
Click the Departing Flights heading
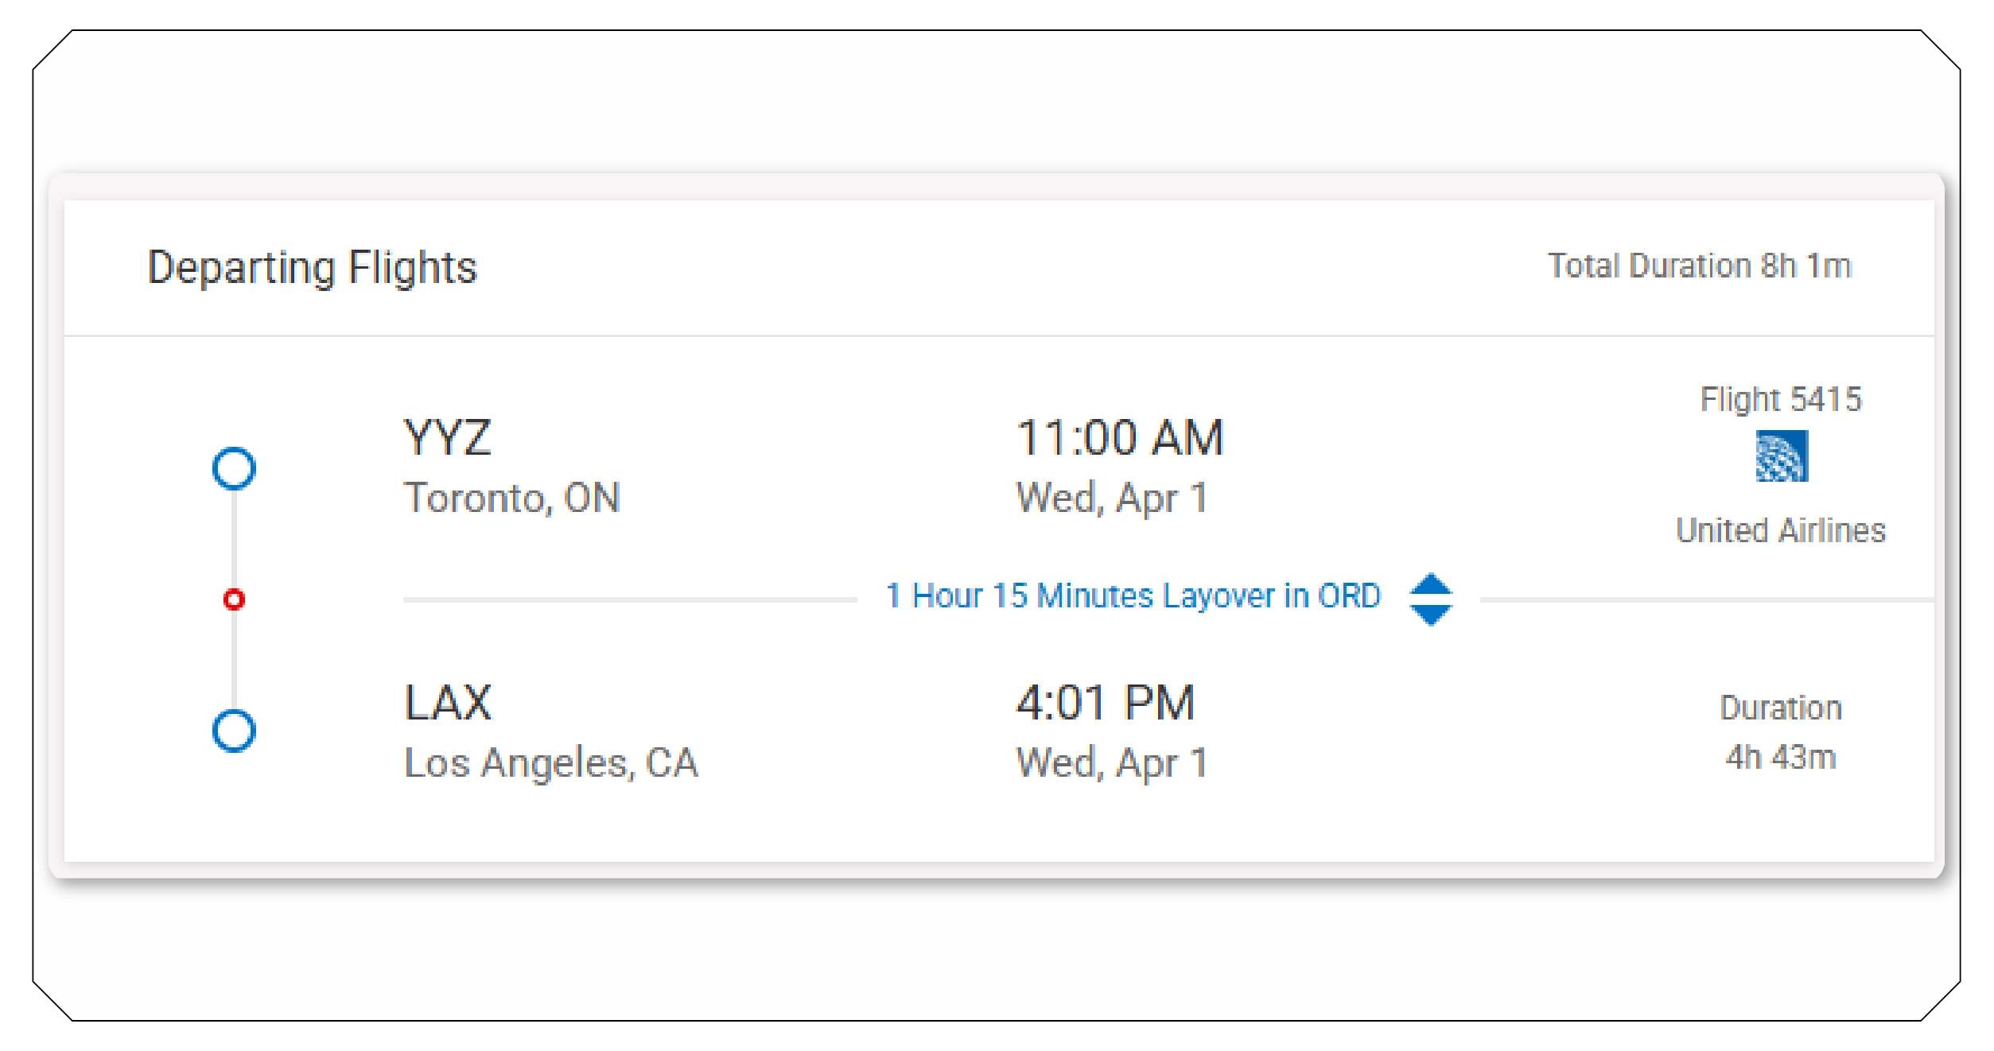(312, 267)
